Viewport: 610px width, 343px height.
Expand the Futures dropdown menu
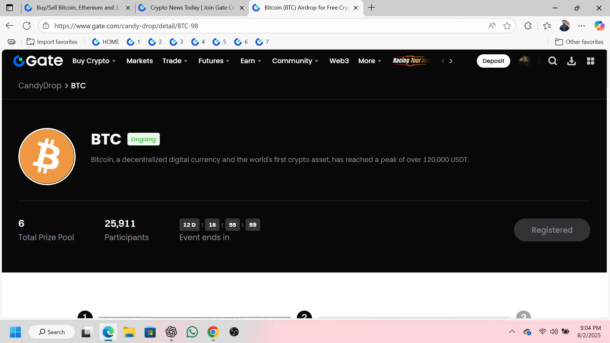214,61
